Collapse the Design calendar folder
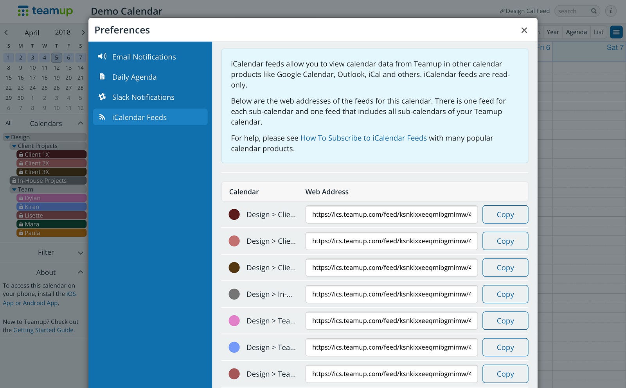Image resolution: width=626 pixels, height=388 pixels. (7, 137)
